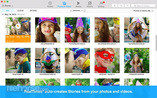Click the small thumbnail size icon
The width and height of the screenshot is (157, 98).
coord(71,11)
